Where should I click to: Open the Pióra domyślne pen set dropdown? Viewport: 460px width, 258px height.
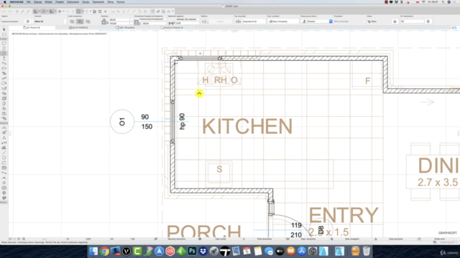264,239
